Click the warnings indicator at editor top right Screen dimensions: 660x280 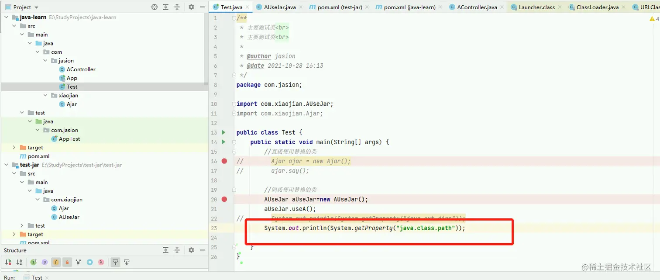(654, 19)
